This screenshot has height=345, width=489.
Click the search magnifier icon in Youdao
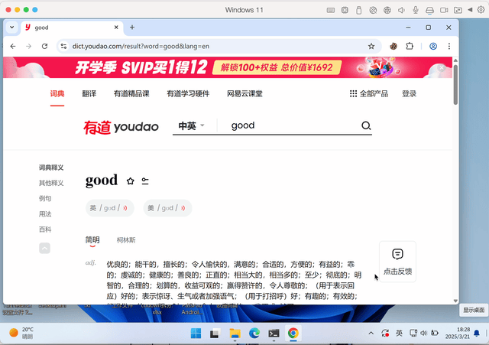tap(366, 125)
